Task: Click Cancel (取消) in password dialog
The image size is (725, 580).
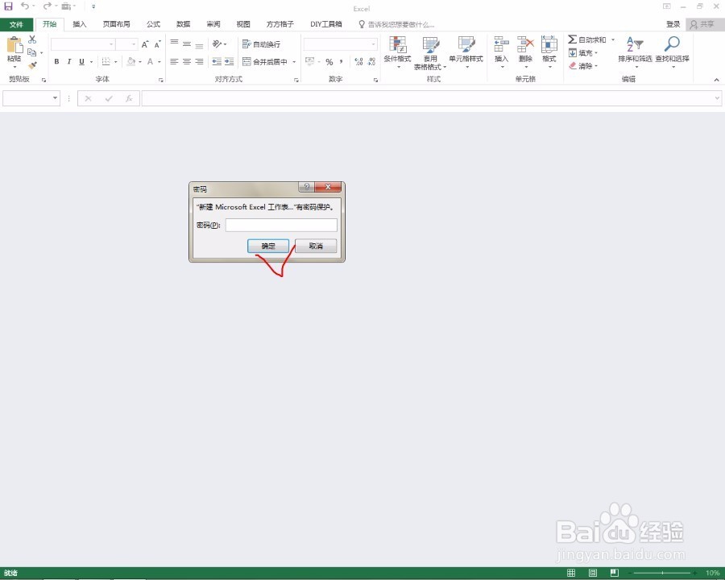Action: pos(316,246)
